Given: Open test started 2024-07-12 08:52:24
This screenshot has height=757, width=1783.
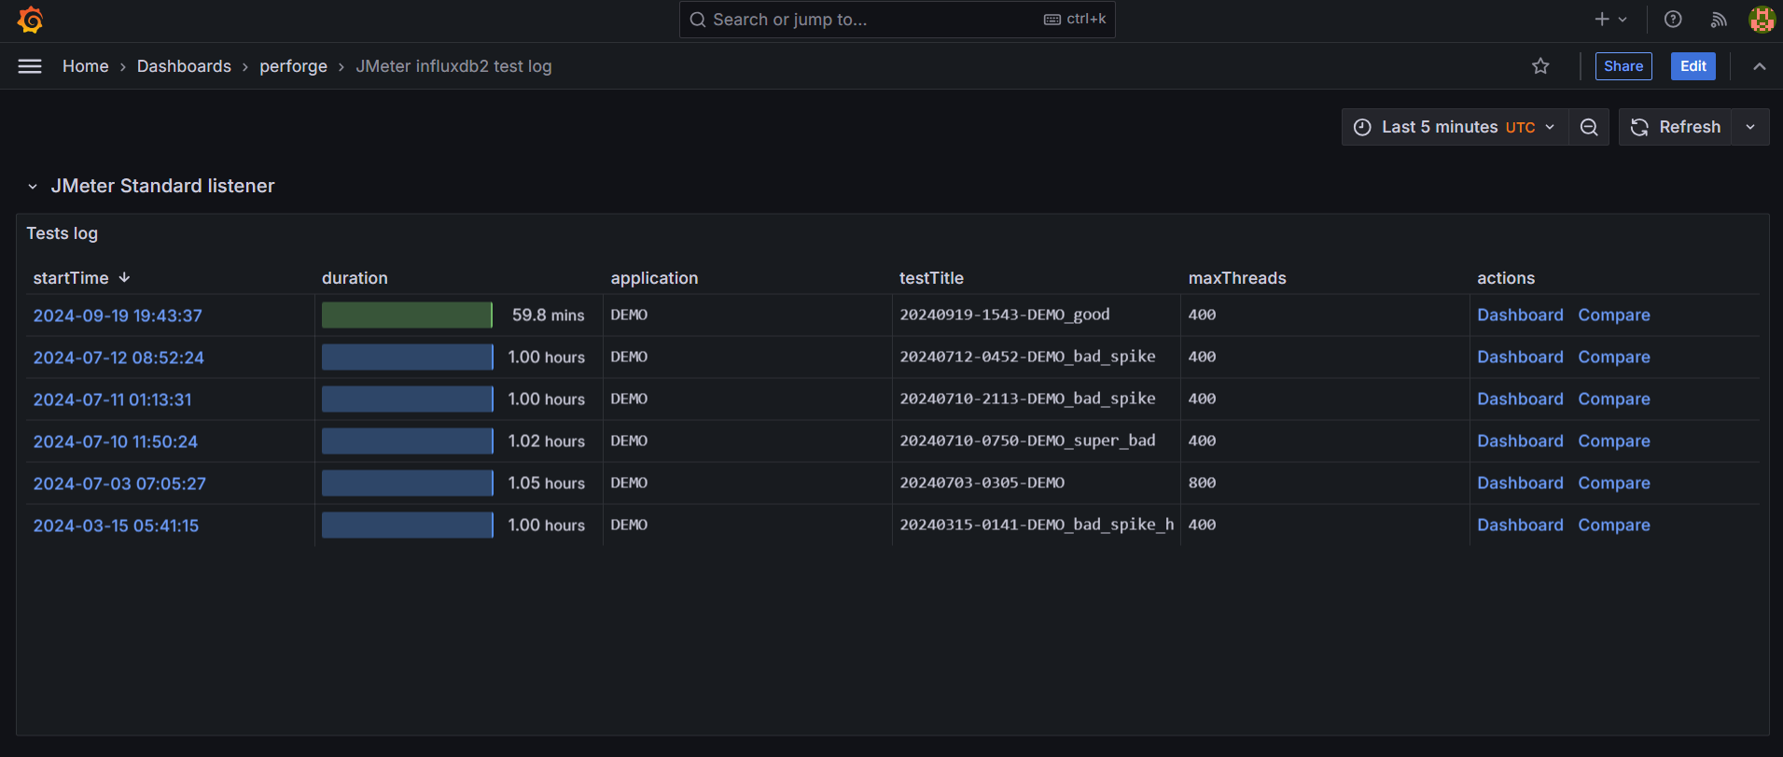Looking at the screenshot, I should coord(118,357).
